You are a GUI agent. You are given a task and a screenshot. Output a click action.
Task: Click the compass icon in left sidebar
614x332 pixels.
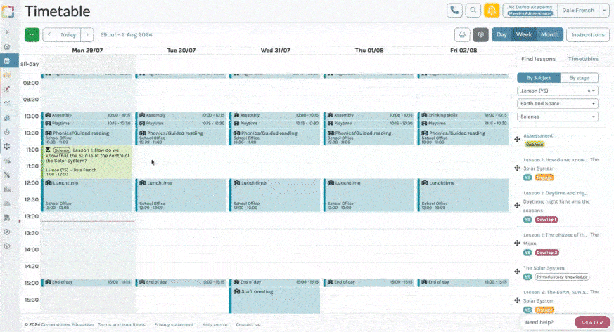pos(7,232)
